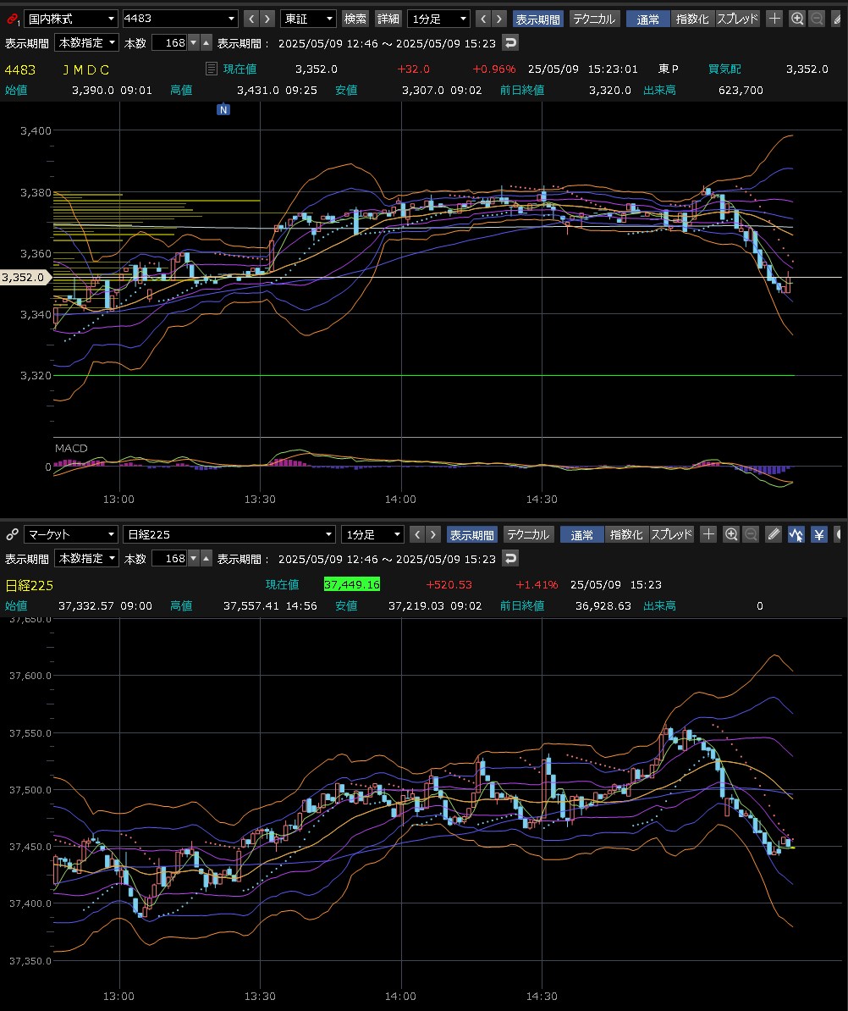The height and width of the screenshot is (1011, 848).
Task: Toggle 表示期間 button in the top chart toolbar
Action: point(538,19)
